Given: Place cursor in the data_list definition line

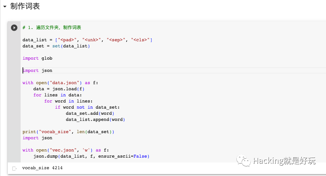Looking at the screenshot, I should click(87, 40).
